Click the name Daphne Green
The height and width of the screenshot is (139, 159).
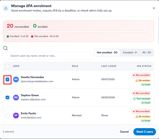(30, 95)
